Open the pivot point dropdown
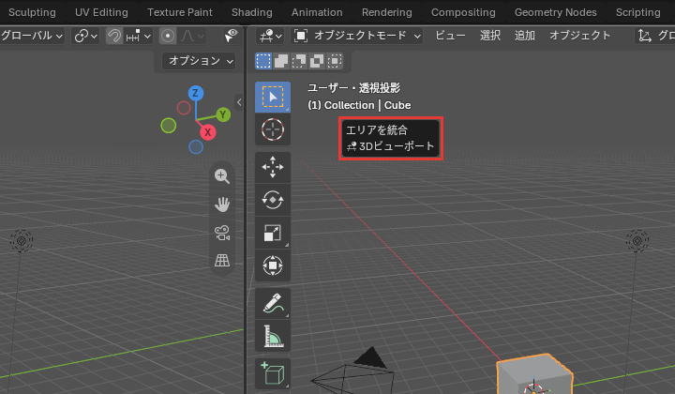This screenshot has height=394, width=675. [85, 37]
